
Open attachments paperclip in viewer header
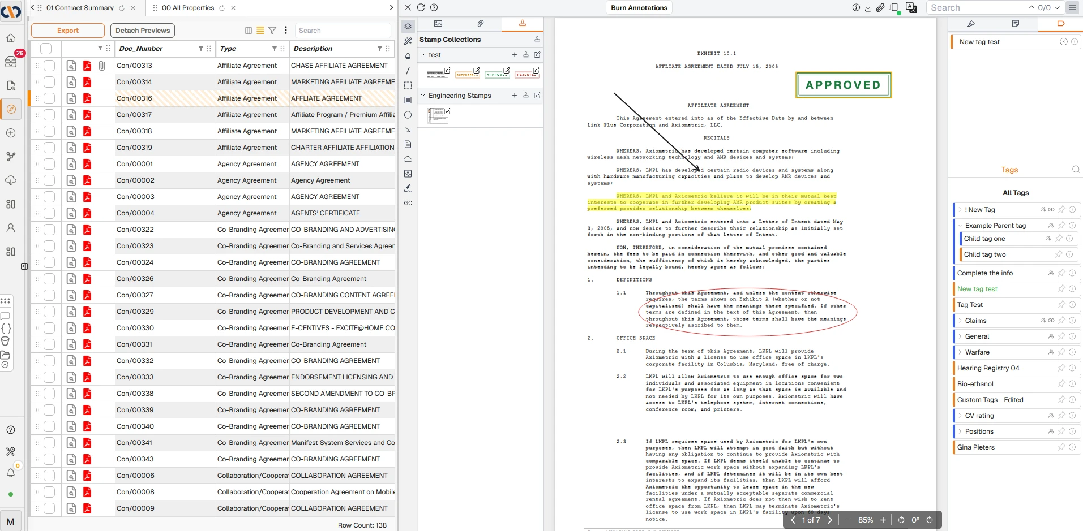[880, 7]
